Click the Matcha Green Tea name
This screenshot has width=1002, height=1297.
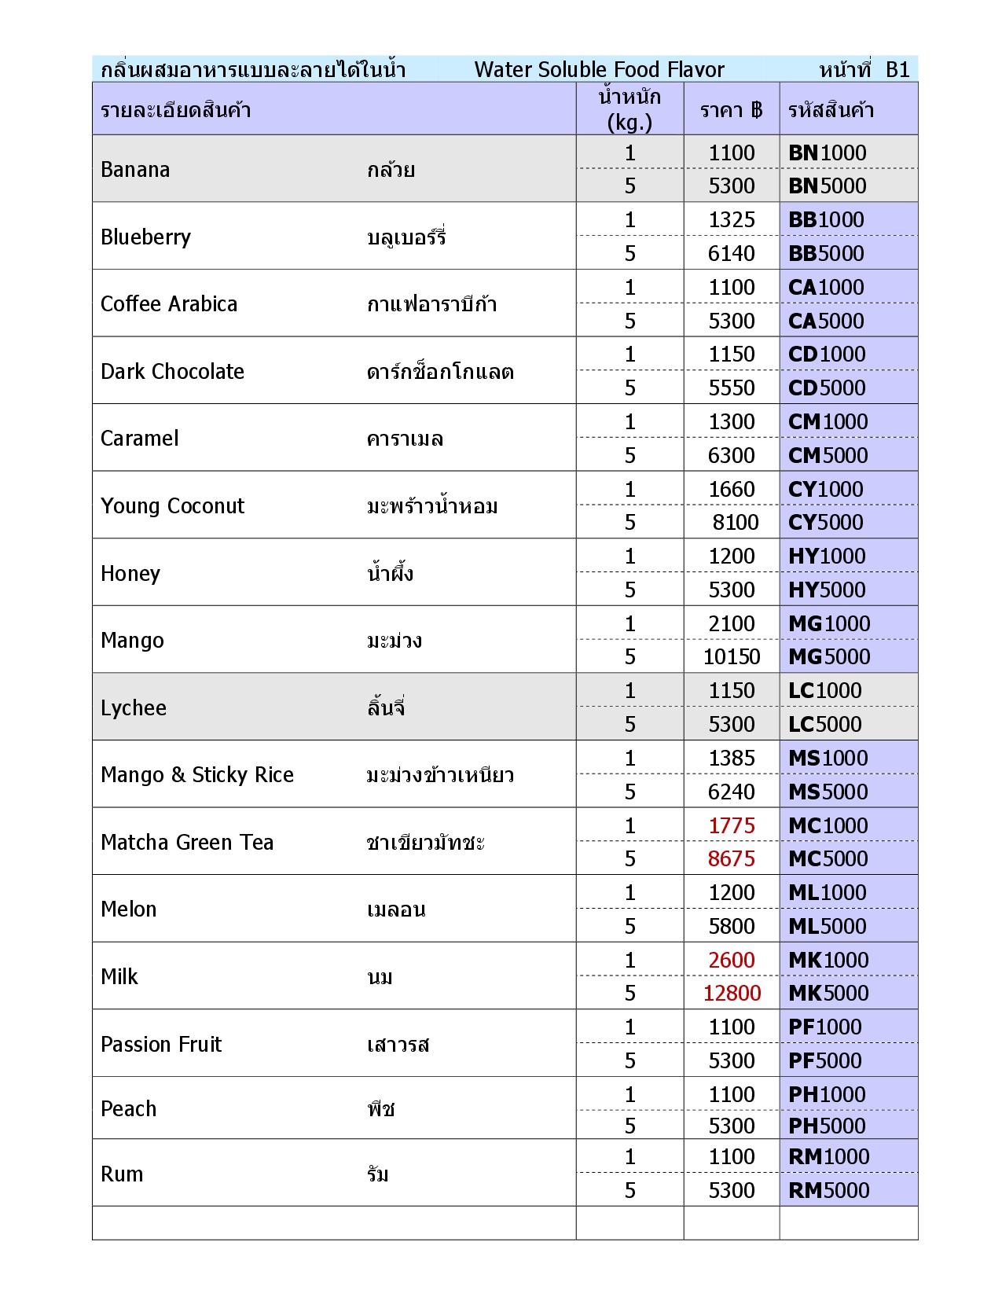187,842
